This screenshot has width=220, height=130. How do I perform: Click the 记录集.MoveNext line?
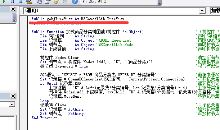tap(65, 97)
